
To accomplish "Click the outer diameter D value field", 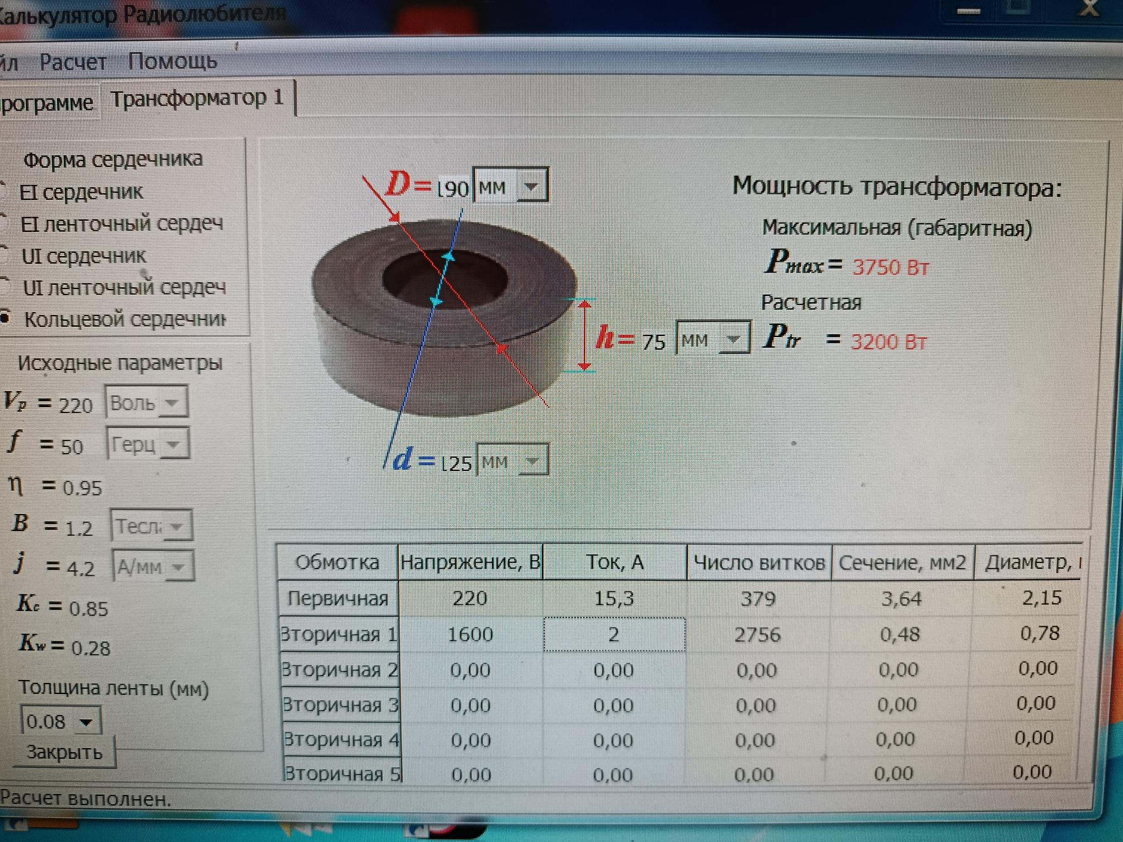I will [x=453, y=189].
